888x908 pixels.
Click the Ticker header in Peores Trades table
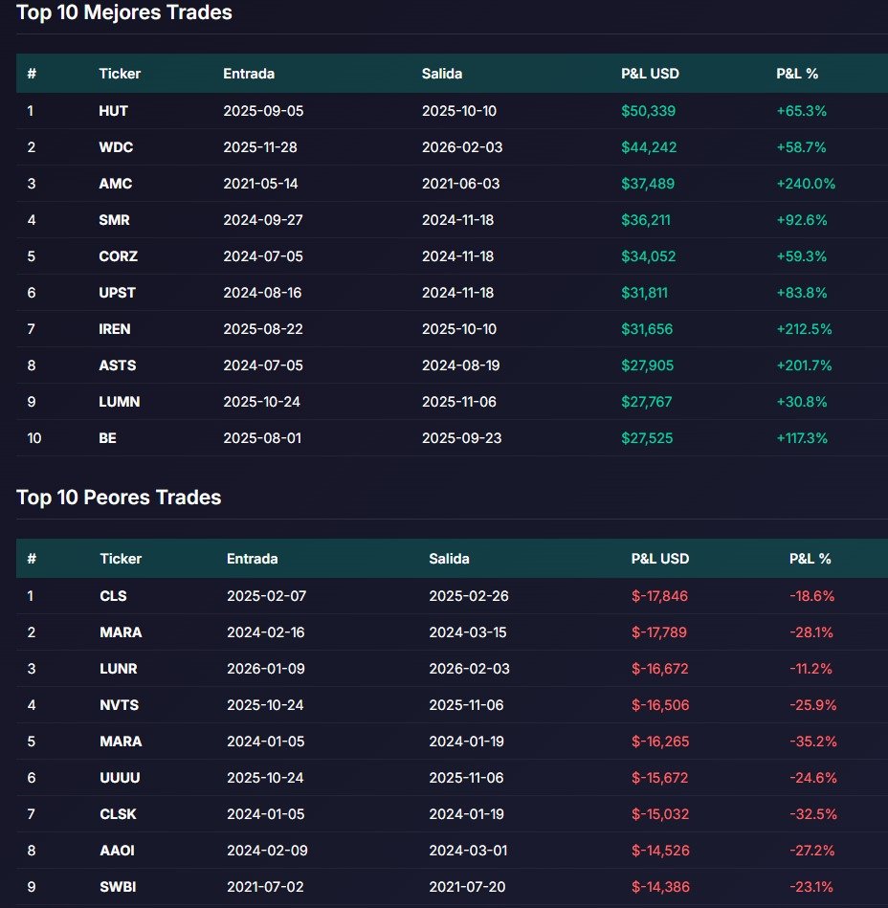click(121, 559)
